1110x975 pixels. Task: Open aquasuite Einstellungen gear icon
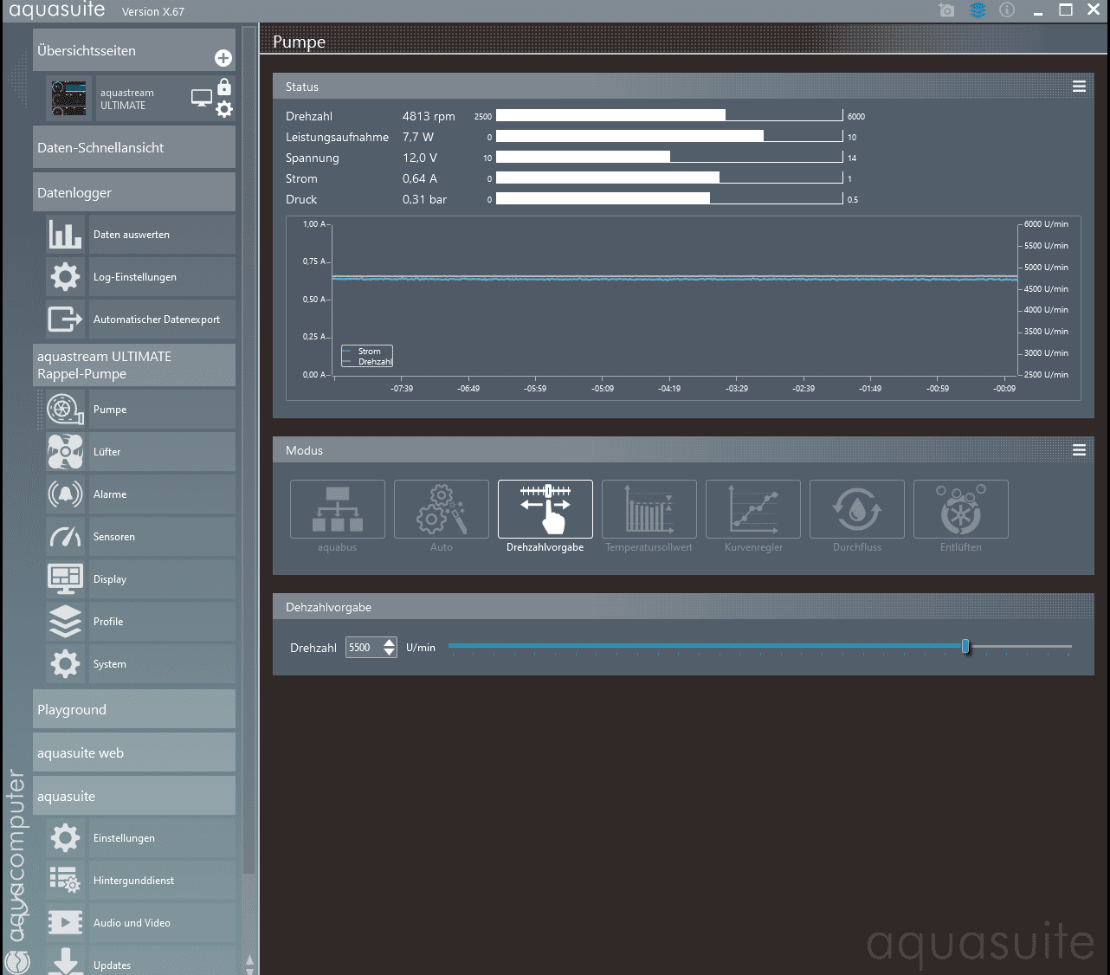pyautogui.click(x=65, y=838)
